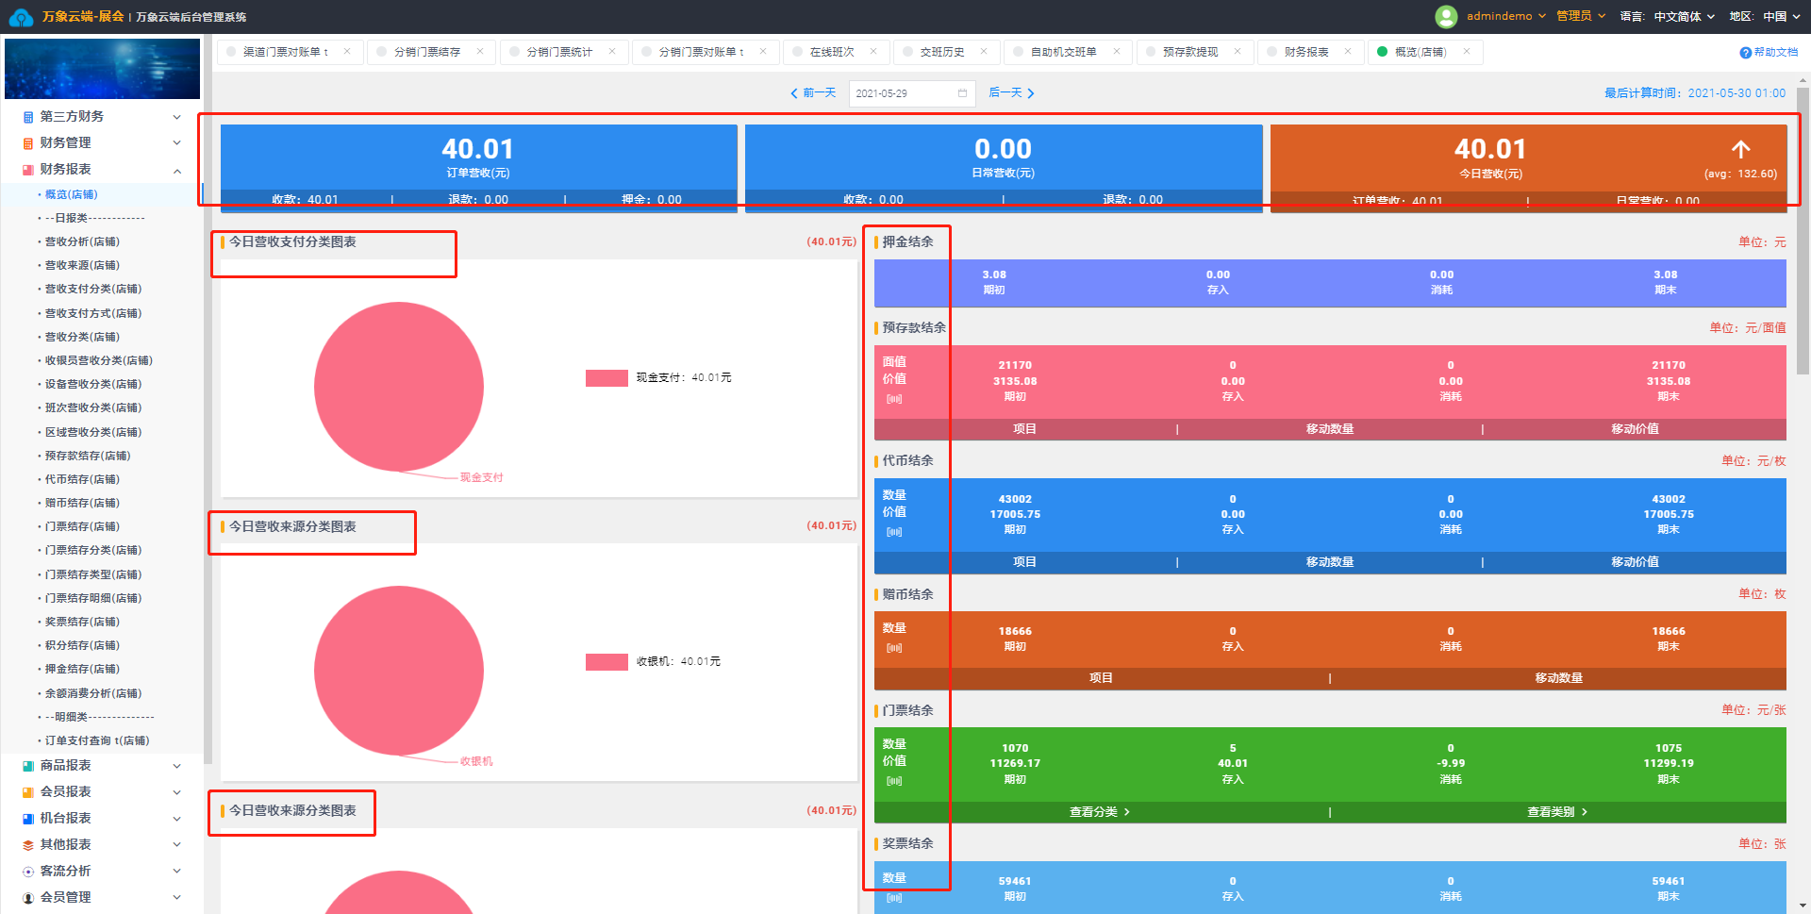Viewport: 1811px width, 914px height.
Task: Click the 收银机 legend color swatch
Action: pos(606,662)
